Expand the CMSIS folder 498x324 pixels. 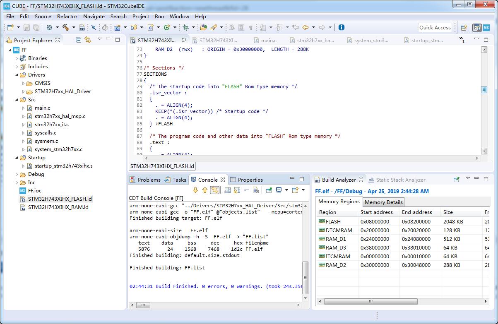click(24, 83)
